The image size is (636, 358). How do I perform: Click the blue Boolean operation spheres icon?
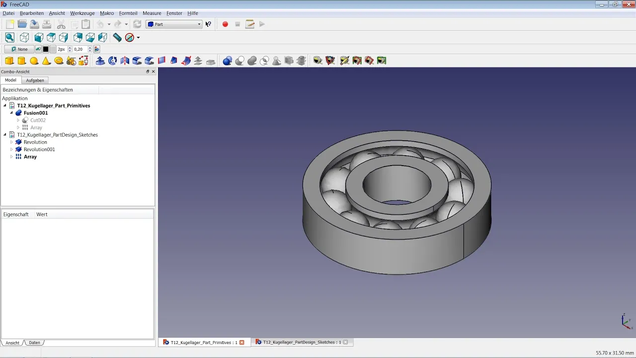[x=228, y=61]
